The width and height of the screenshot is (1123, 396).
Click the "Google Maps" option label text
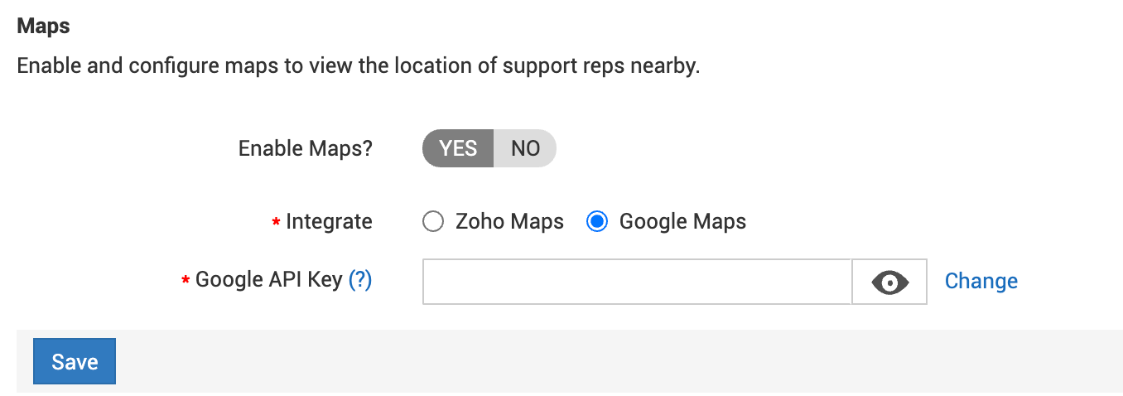pyautogui.click(x=682, y=222)
